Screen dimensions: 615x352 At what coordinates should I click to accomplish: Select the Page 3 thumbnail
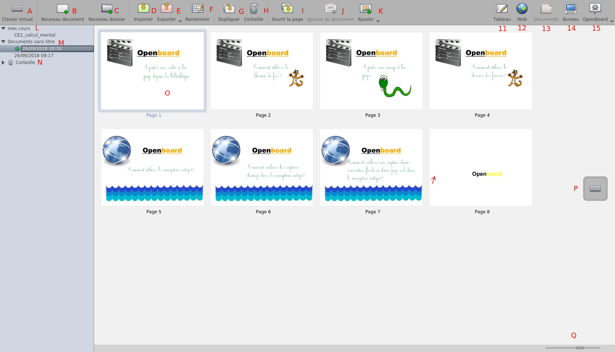click(371, 71)
